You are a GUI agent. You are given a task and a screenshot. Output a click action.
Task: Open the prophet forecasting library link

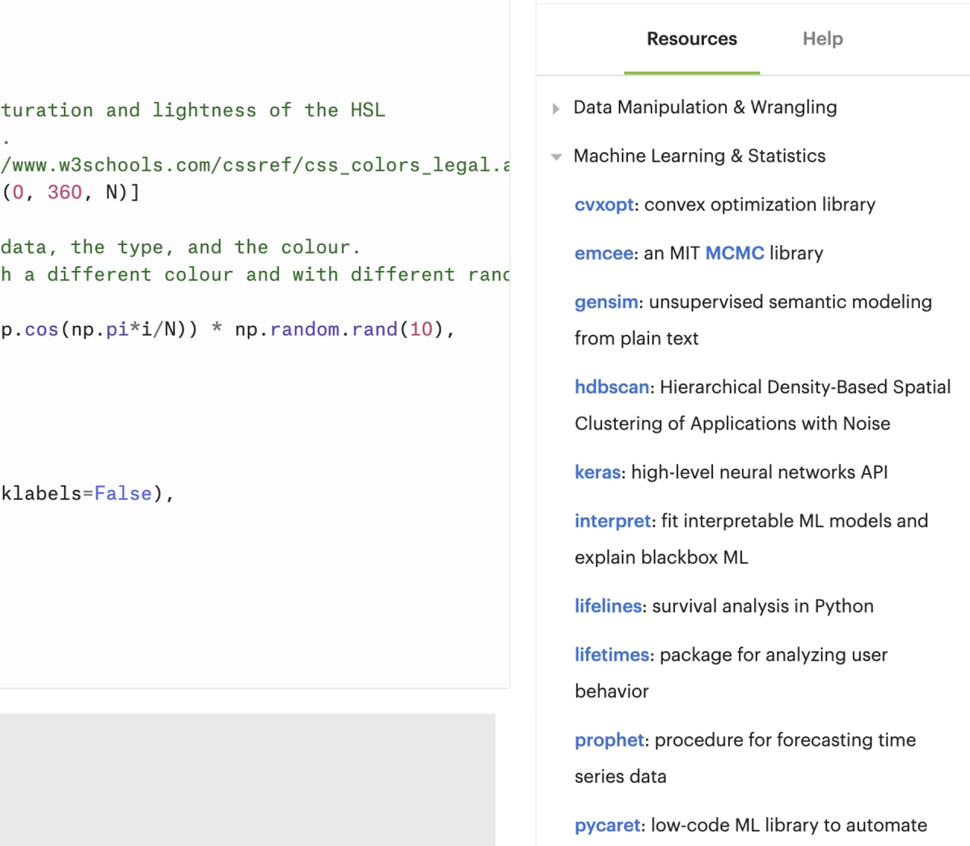click(609, 739)
